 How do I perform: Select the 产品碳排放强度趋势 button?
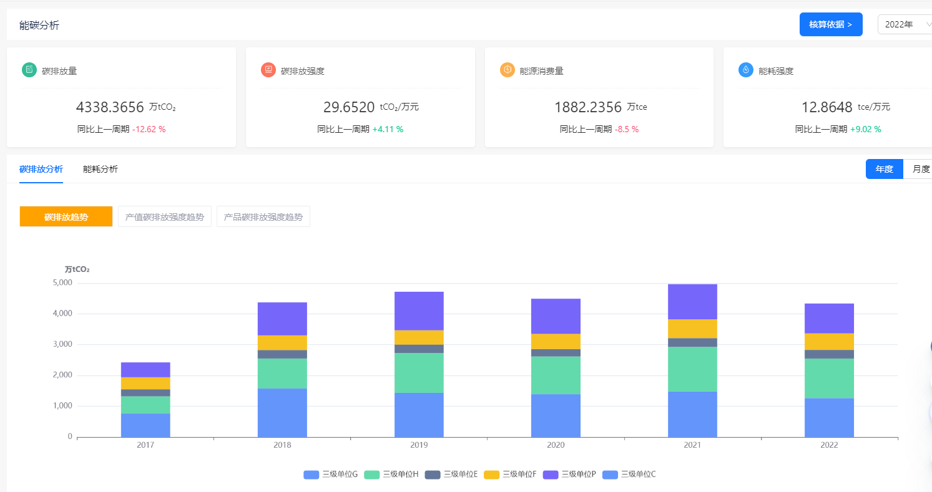263,217
